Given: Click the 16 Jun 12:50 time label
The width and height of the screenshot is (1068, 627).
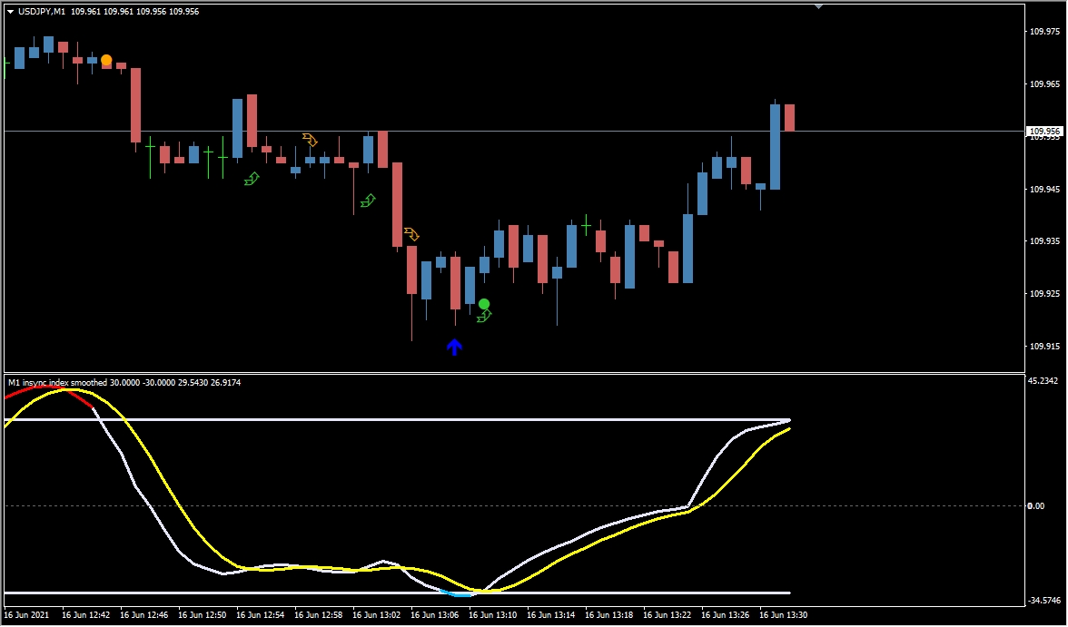Looking at the screenshot, I should pyautogui.click(x=203, y=614).
